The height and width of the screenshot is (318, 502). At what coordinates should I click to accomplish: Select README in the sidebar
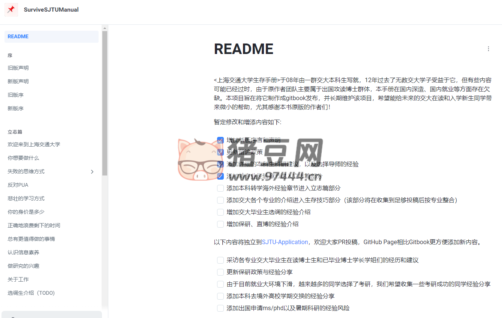pyautogui.click(x=51, y=37)
